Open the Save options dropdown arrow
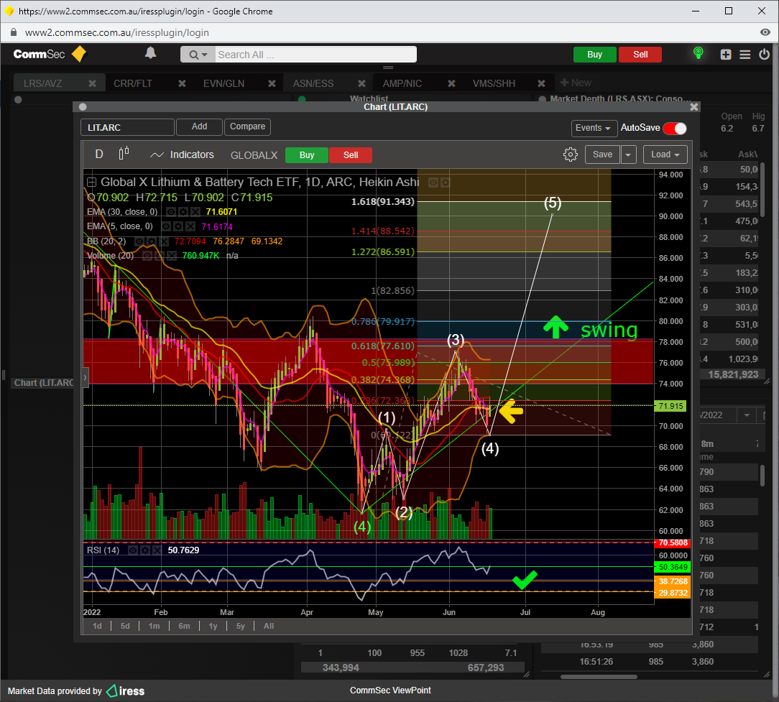The height and width of the screenshot is (702, 779). 628,154
